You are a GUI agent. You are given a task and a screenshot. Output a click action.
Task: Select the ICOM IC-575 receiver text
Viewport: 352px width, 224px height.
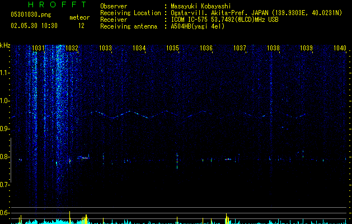tap(224, 20)
